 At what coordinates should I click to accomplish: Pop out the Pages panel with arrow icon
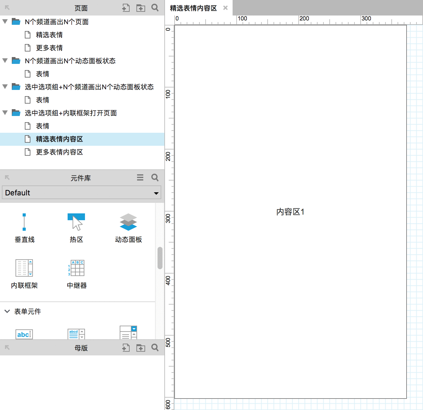(x=7, y=8)
